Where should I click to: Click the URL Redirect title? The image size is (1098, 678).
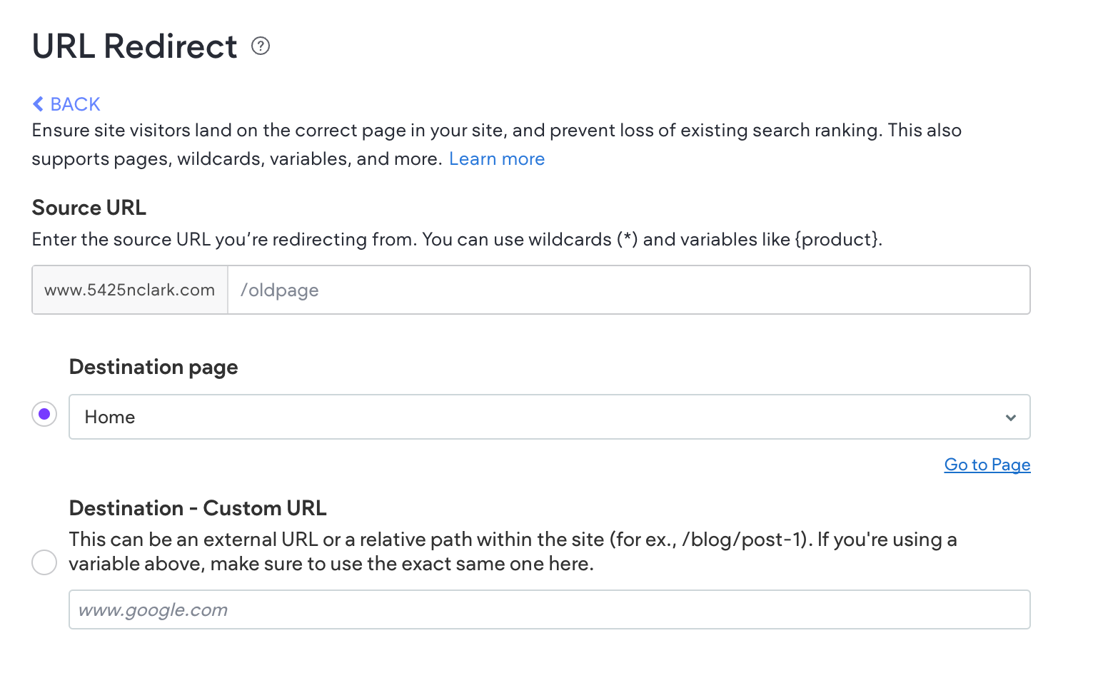135,46
